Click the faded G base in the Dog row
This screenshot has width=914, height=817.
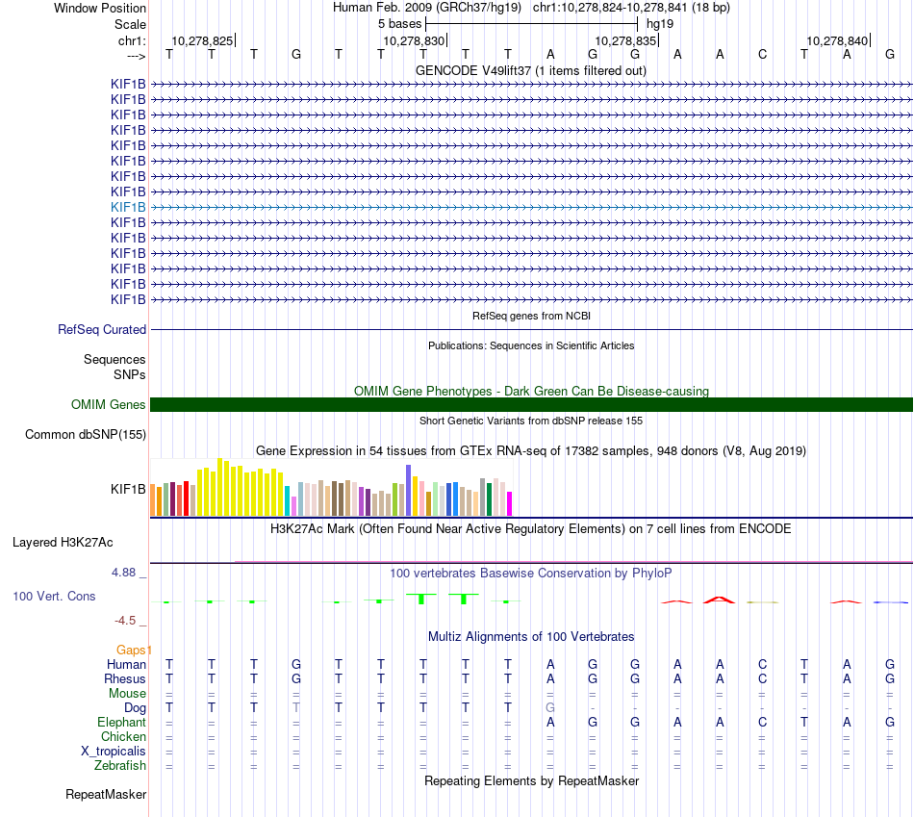tap(549, 707)
